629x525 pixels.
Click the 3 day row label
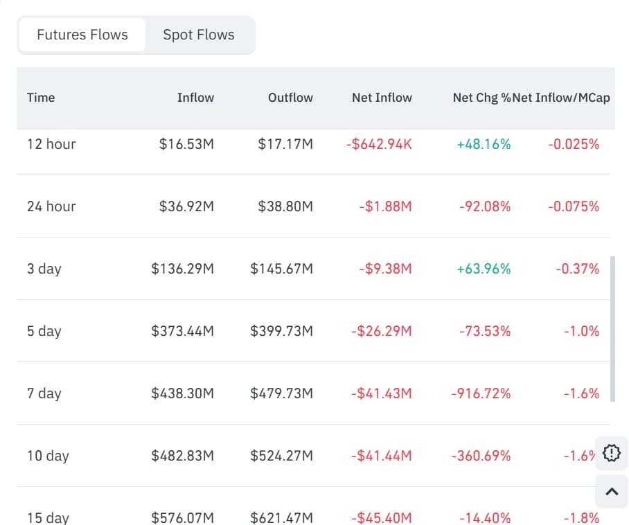click(x=44, y=269)
